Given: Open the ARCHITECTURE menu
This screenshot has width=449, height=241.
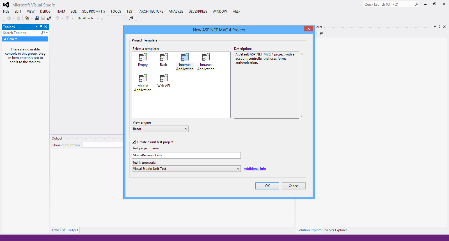Looking at the screenshot, I should point(151,11).
